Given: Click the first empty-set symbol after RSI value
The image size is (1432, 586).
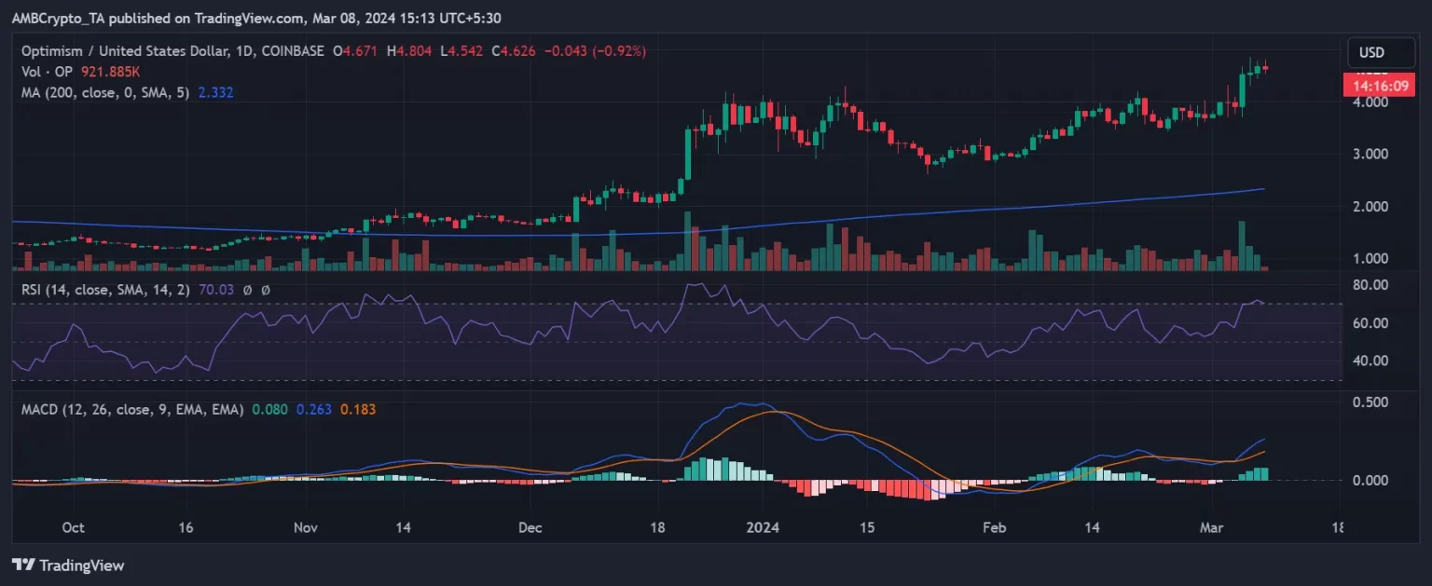Looking at the screenshot, I should coord(246,290).
